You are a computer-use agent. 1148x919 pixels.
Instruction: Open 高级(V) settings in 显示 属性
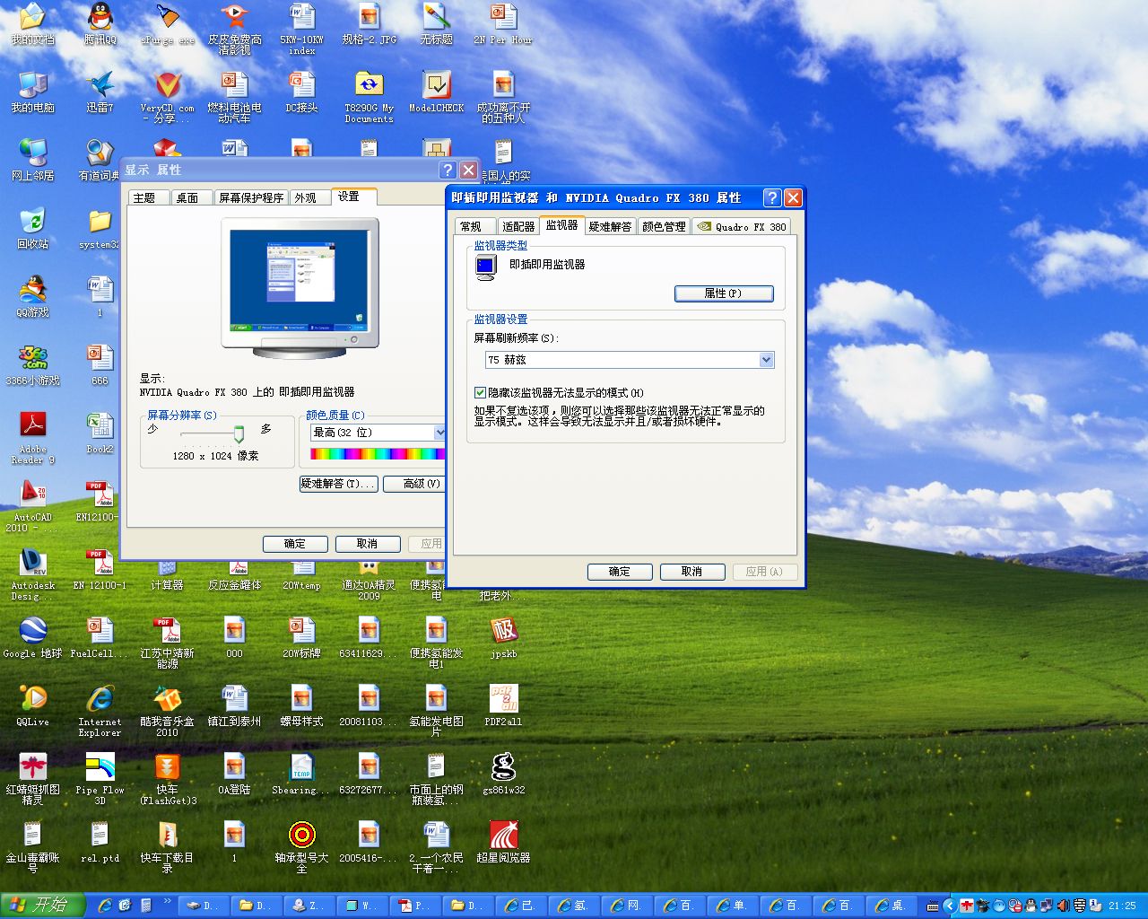point(415,484)
